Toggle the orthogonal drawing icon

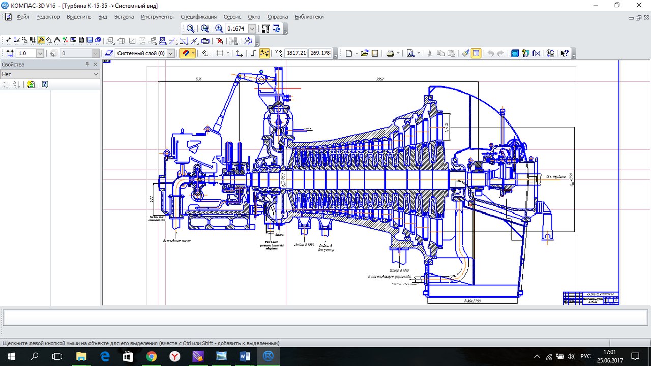(253, 53)
